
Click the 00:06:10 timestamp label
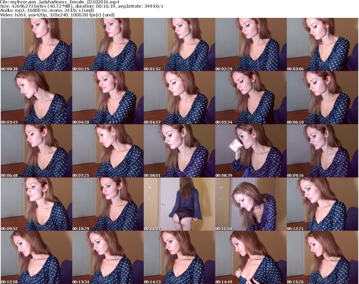(295, 122)
